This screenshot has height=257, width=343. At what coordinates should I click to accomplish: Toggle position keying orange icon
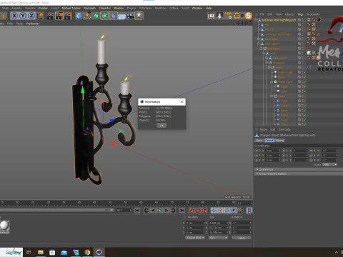coord(214,211)
